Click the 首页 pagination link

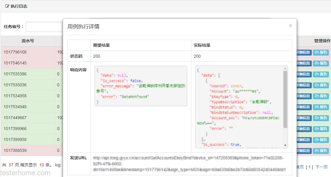pos(300,167)
